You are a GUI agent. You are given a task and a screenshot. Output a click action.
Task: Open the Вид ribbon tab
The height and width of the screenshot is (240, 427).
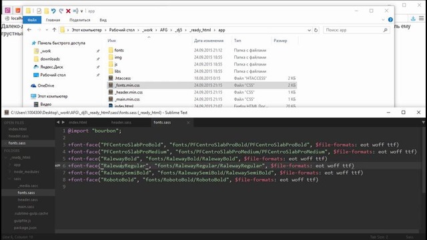click(103, 20)
